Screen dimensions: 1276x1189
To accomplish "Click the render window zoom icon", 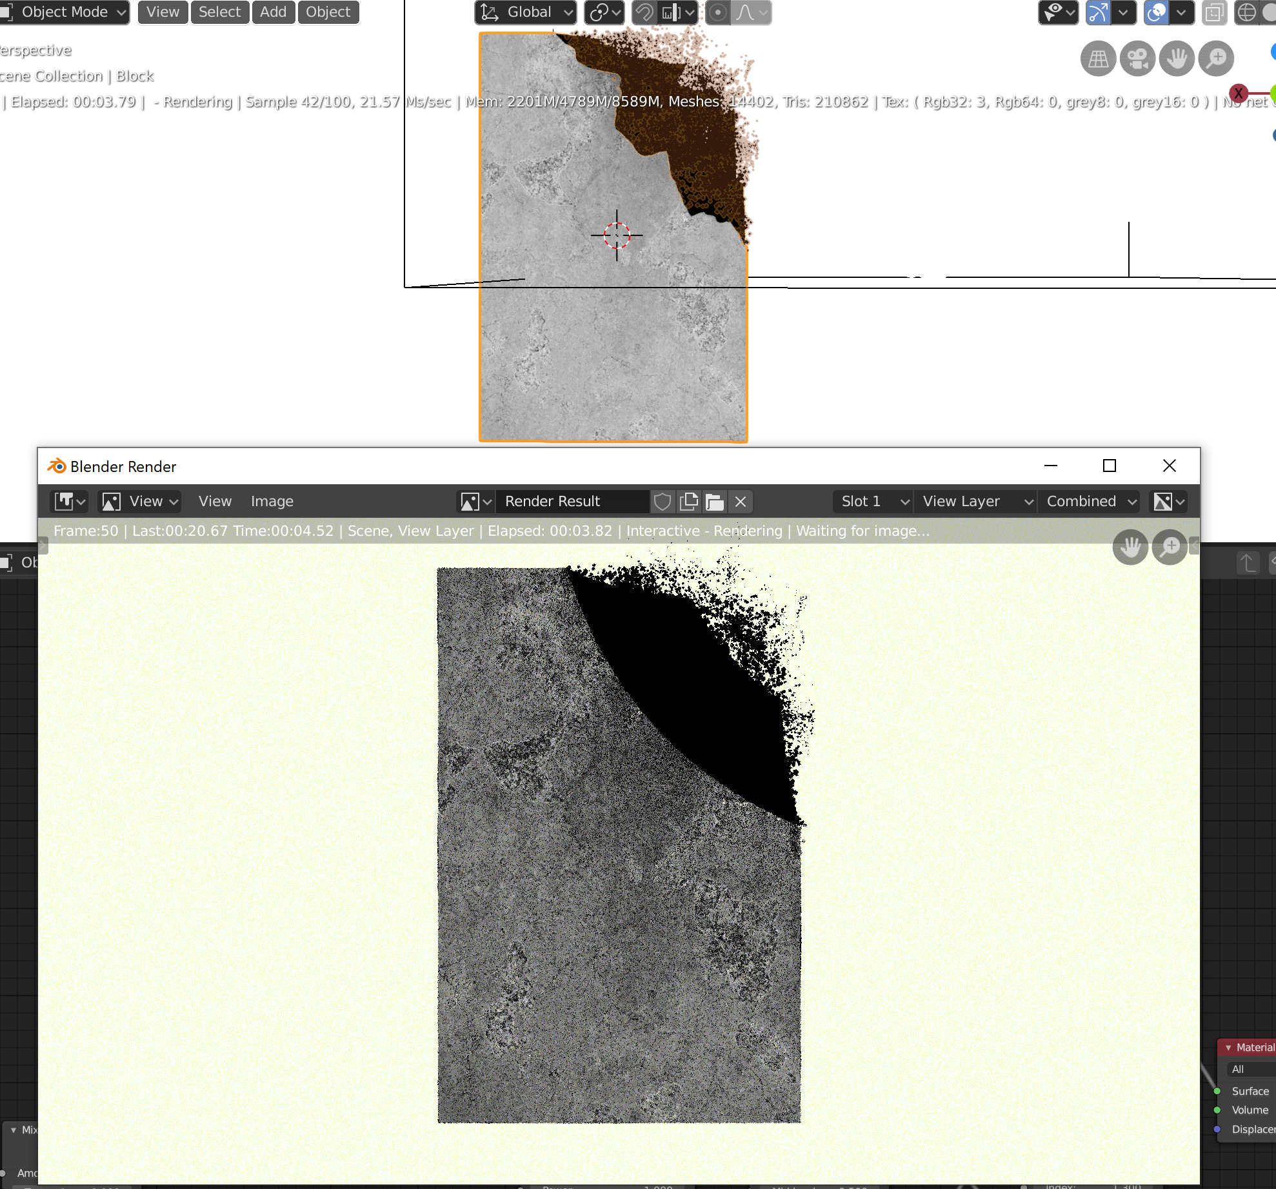I will (1170, 547).
